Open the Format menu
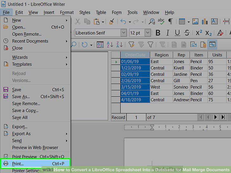The width and height of the screenshot is (231, 173). coord(67,12)
